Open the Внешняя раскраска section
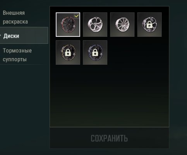 pos(15,17)
